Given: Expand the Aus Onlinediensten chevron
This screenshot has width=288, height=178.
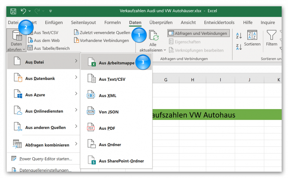Looking at the screenshot, I should [76, 110].
